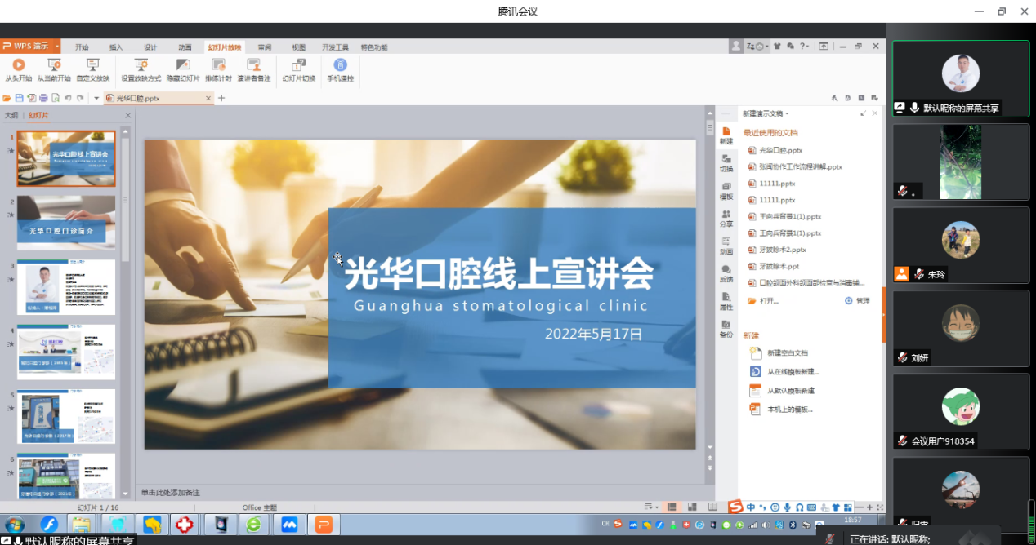Open 设置放映方式 slideshow settings
The image size is (1036, 545).
coord(141,65)
